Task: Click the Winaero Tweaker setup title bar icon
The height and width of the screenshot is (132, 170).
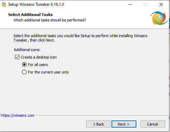Action: pos(4,4)
